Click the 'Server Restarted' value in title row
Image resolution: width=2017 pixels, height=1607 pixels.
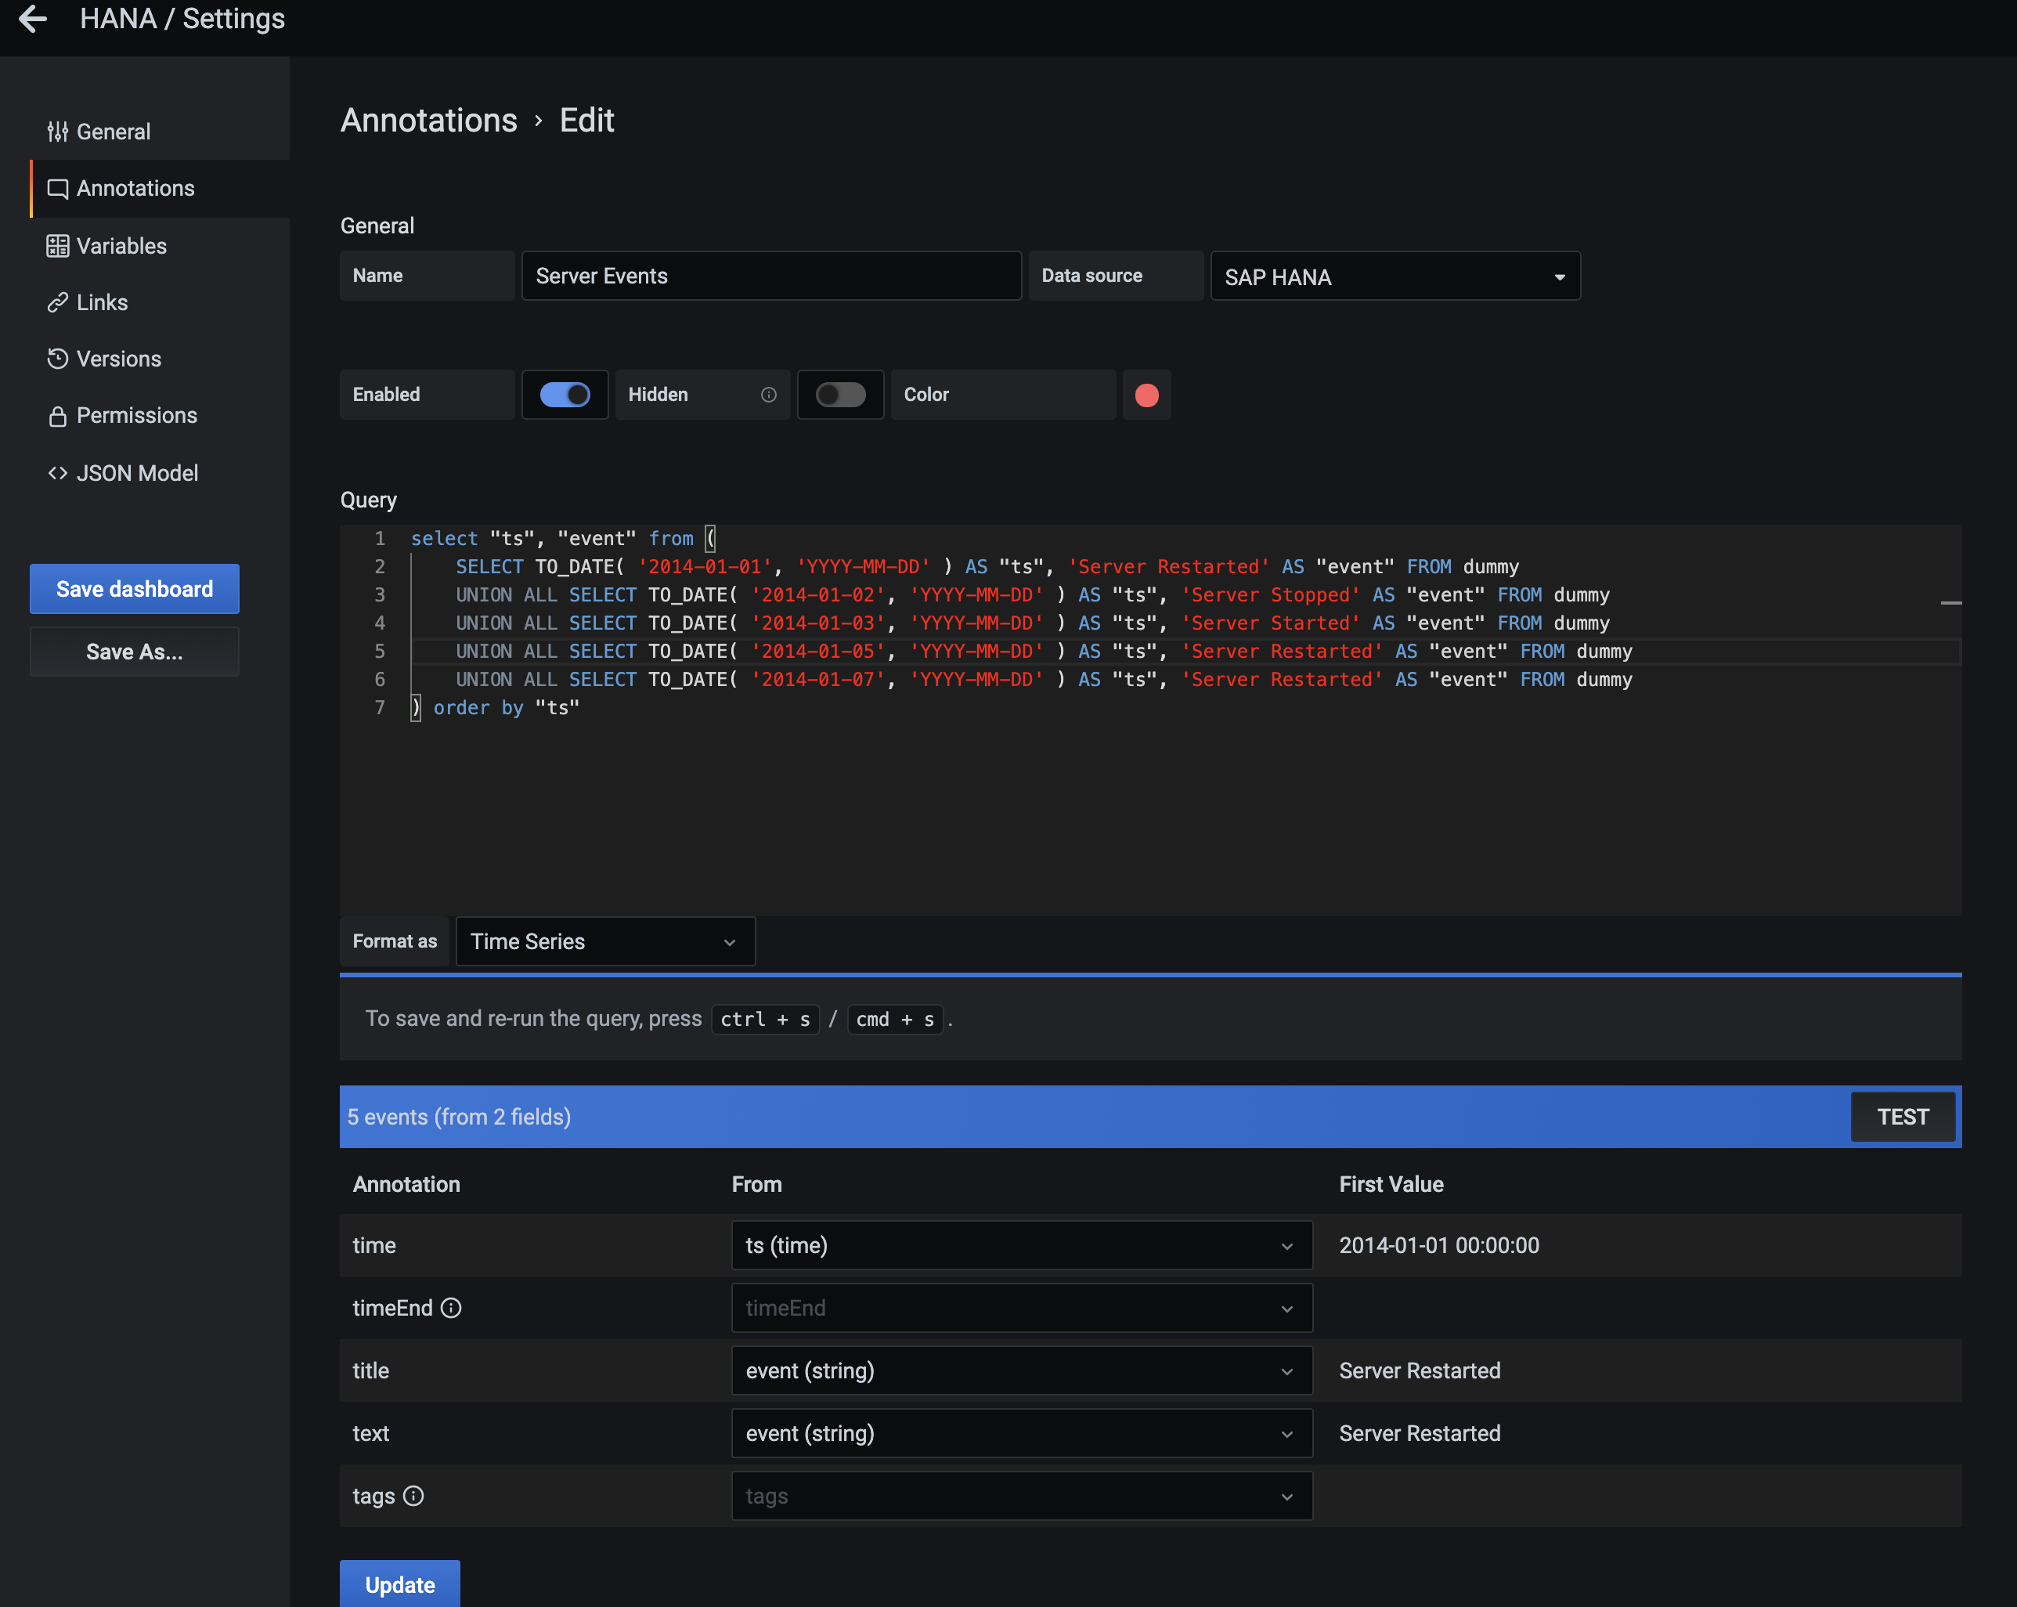(1420, 1370)
